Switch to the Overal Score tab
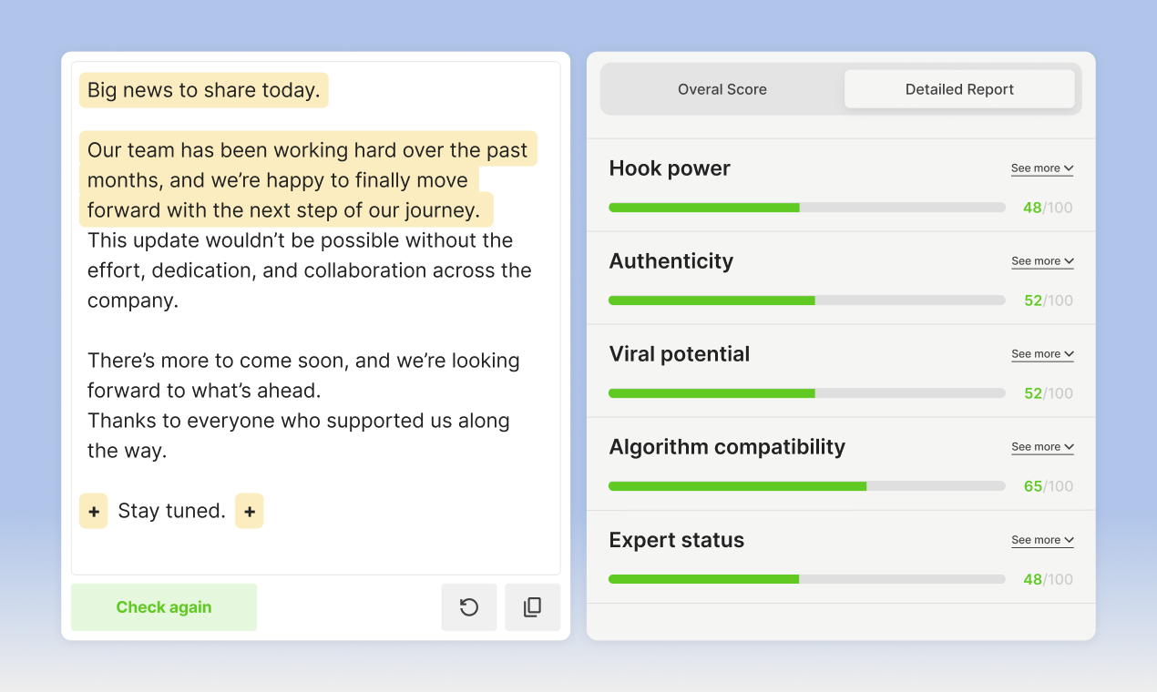Image resolution: width=1157 pixels, height=692 pixels. pyautogui.click(x=722, y=88)
